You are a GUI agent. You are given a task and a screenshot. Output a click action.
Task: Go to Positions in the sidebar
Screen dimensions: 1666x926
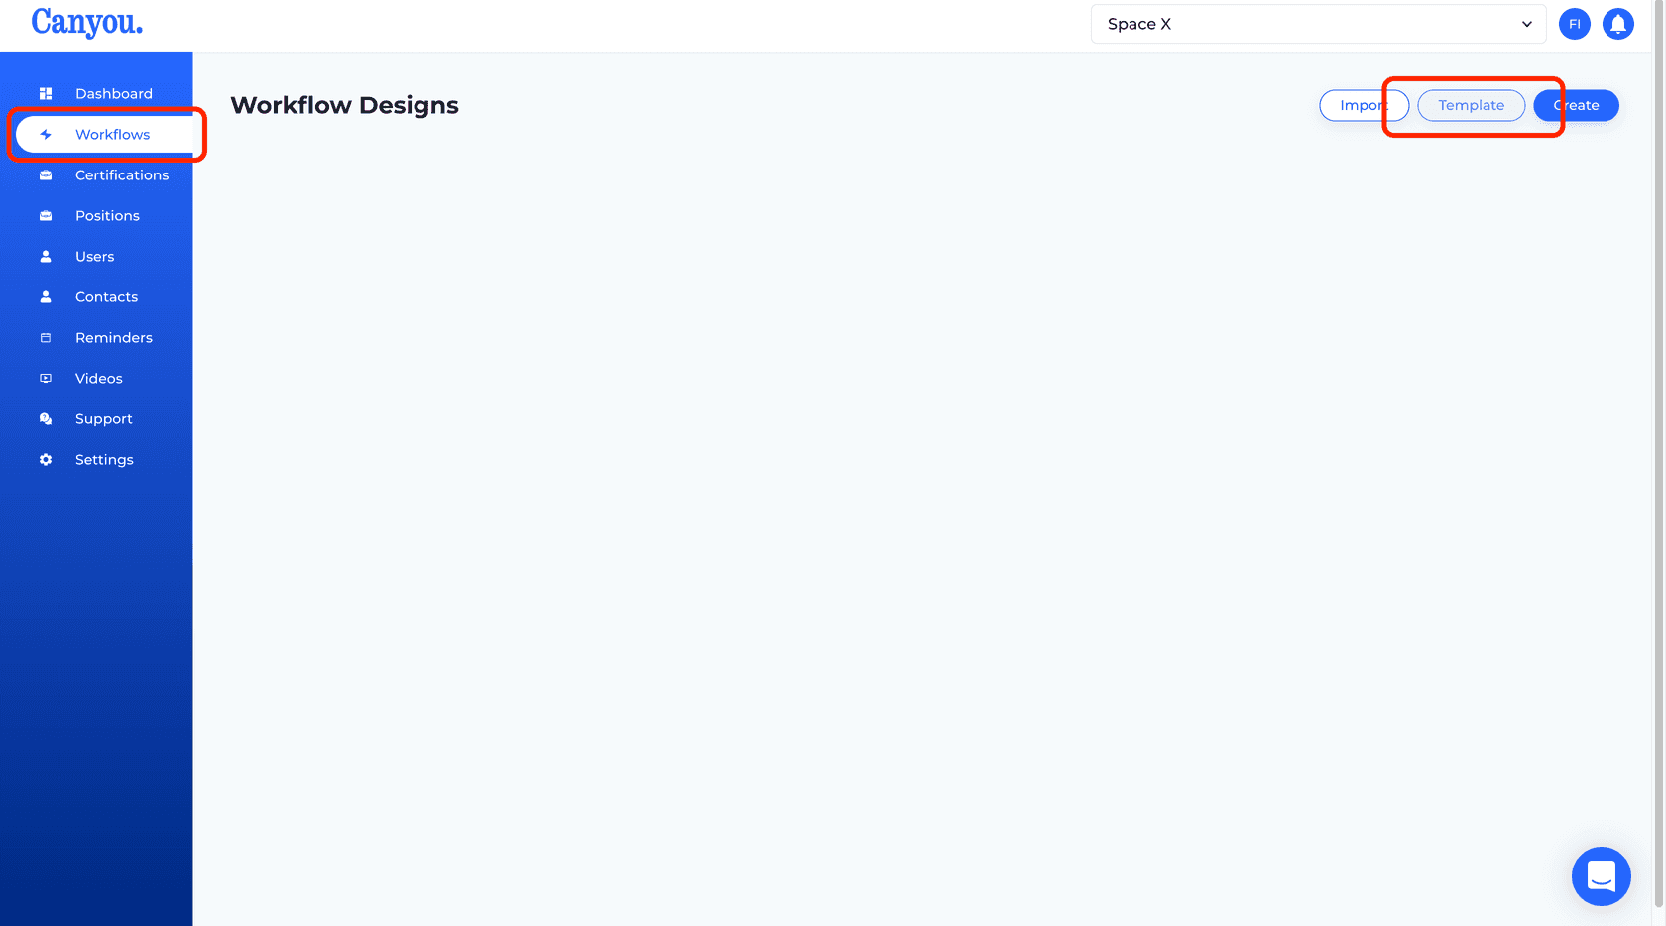[107, 216]
